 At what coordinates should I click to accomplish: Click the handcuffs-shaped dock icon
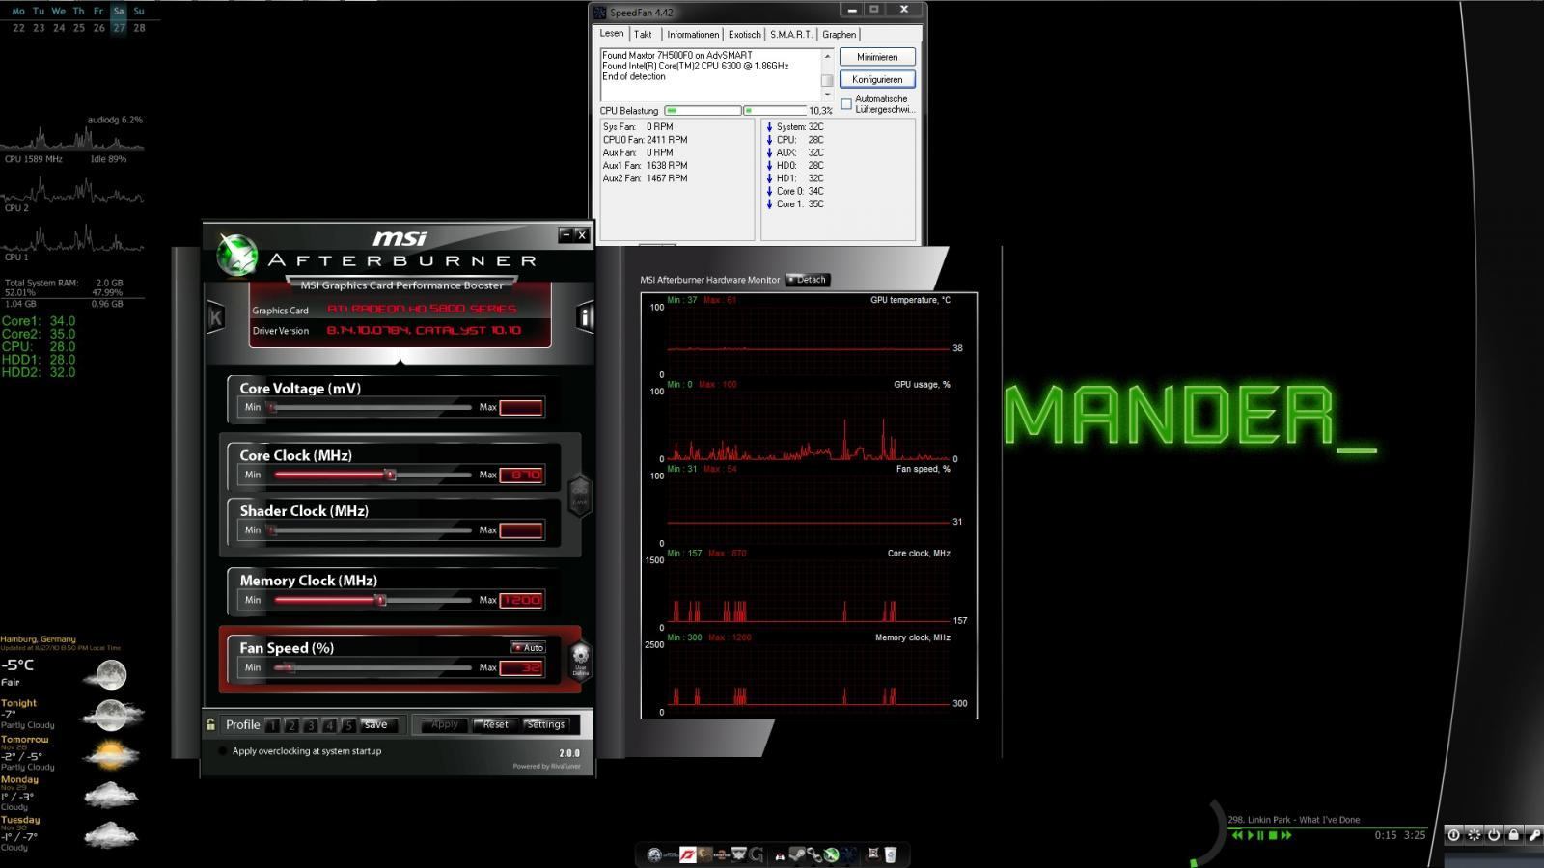point(815,854)
